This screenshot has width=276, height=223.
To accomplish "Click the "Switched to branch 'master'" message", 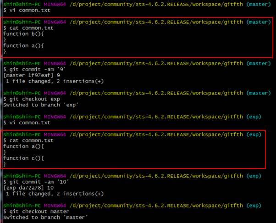I will 45,217.
